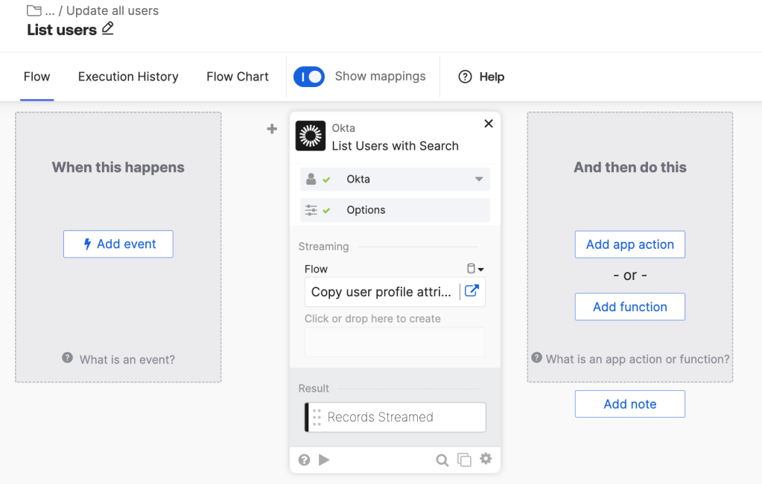Open the card settings gear

tap(486, 459)
